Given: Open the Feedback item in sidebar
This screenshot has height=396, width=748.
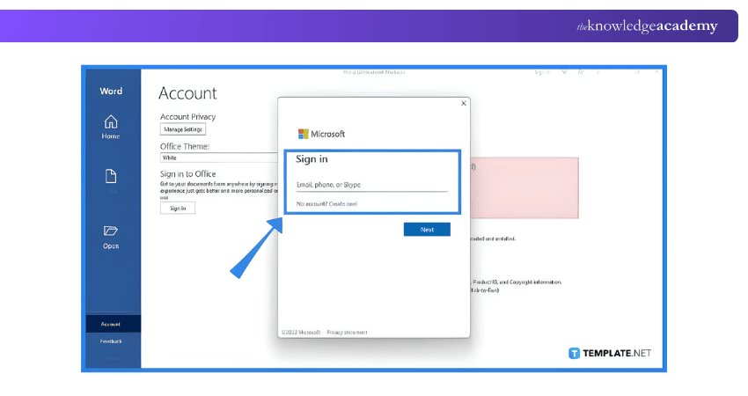Looking at the screenshot, I should 111,341.
